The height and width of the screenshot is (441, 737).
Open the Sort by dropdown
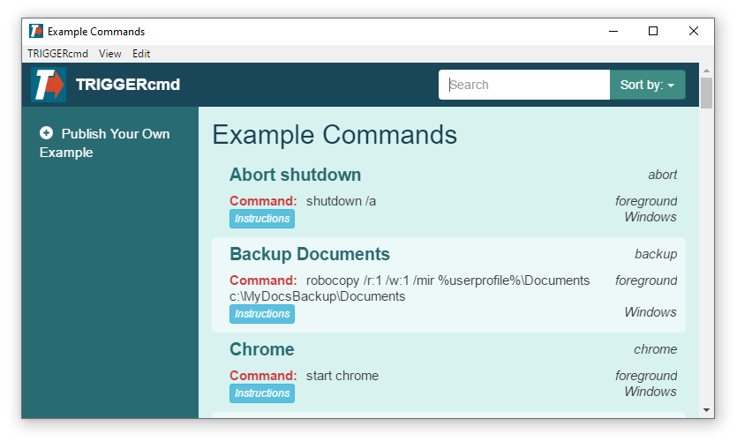(x=647, y=85)
